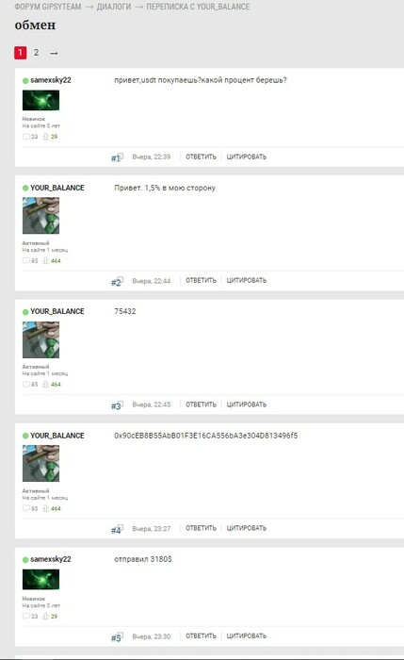This screenshot has width=404, height=660.
Task: Open message #2 permalink icon
Action: click(x=117, y=281)
